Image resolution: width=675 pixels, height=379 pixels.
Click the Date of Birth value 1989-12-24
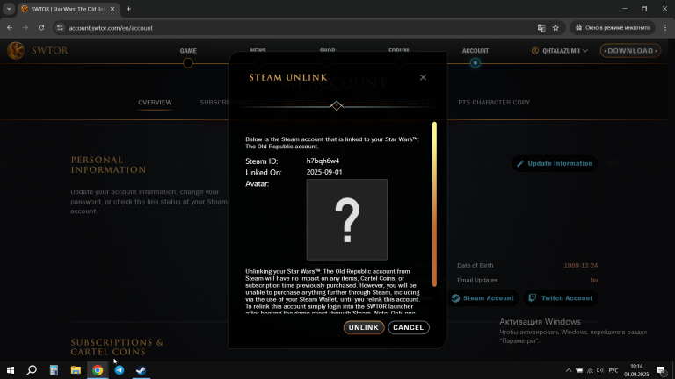[x=581, y=266]
